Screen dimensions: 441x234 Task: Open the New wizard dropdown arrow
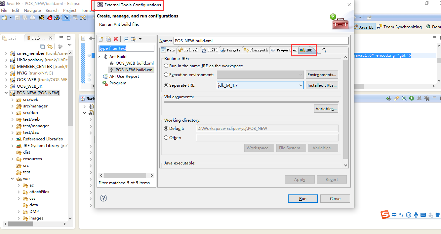pos(11,17)
